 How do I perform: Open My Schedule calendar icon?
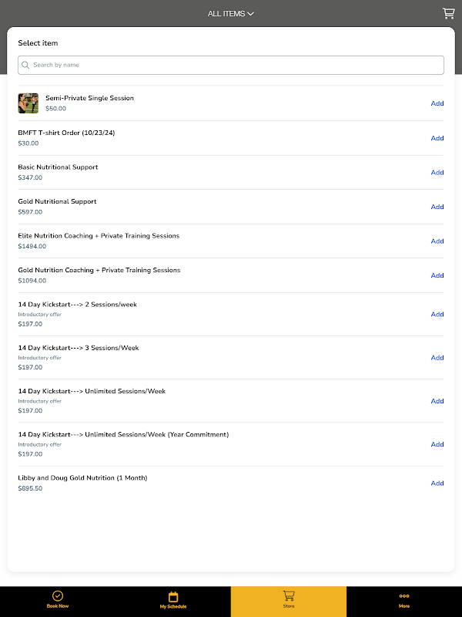pos(173,596)
